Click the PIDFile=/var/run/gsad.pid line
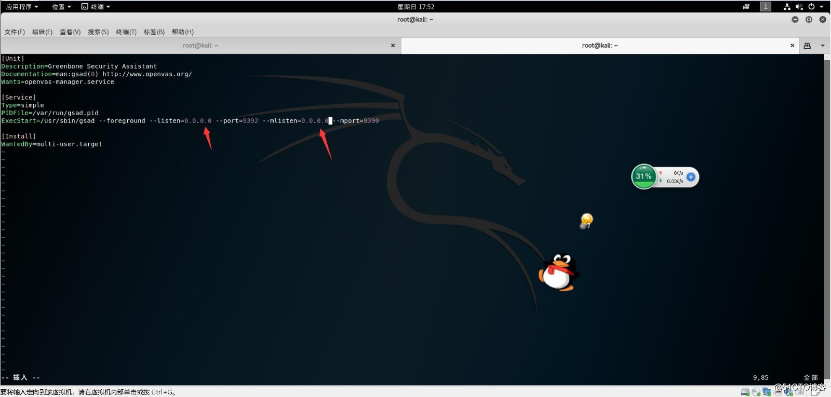 50,113
